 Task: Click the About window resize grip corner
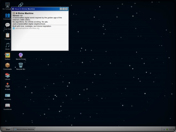(x=68, y=50)
